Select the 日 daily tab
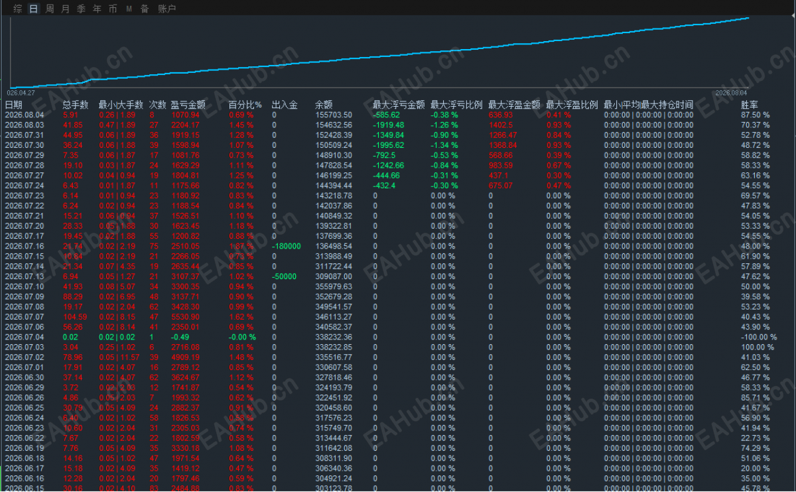The width and height of the screenshot is (796, 492). [33, 9]
